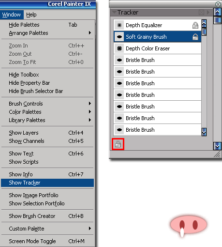Collapse the Tracker palette with its triangle

[114, 12]
